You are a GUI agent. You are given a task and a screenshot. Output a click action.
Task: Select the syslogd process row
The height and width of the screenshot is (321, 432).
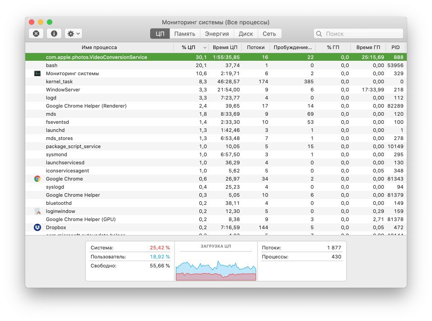coord(216,187)
